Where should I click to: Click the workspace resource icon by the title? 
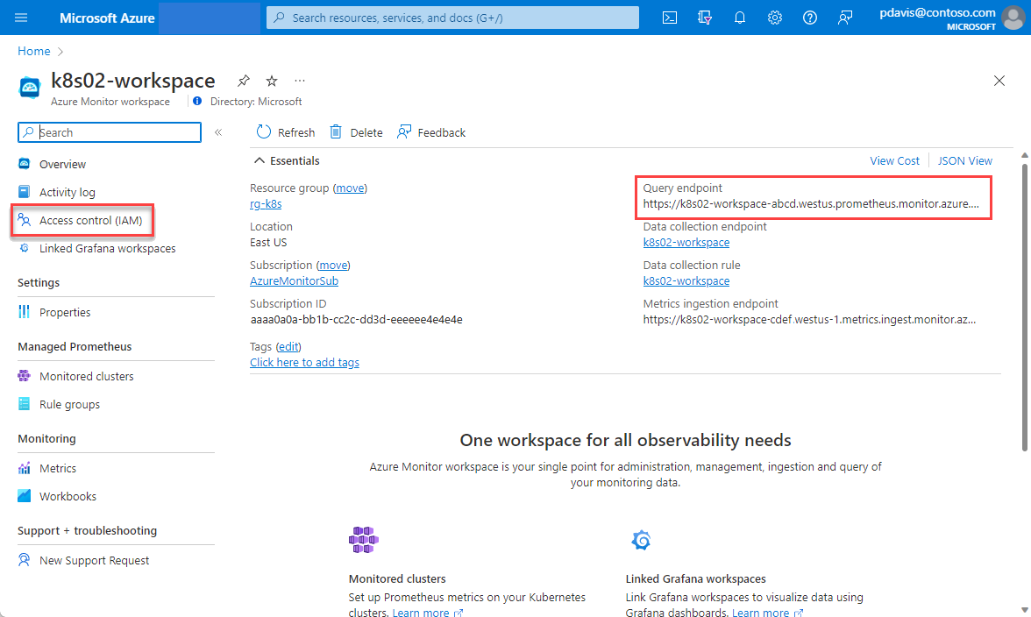click(30, 88)
